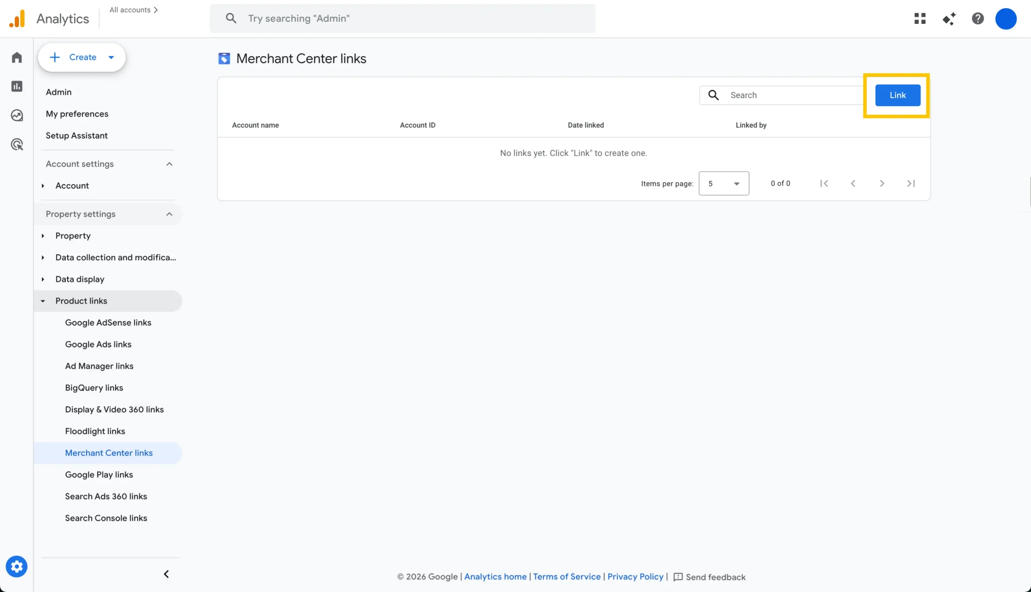This screenshot has height=592, width=1031.
Task: Click the profile avatar in top right
Action: pos(1006,18)
